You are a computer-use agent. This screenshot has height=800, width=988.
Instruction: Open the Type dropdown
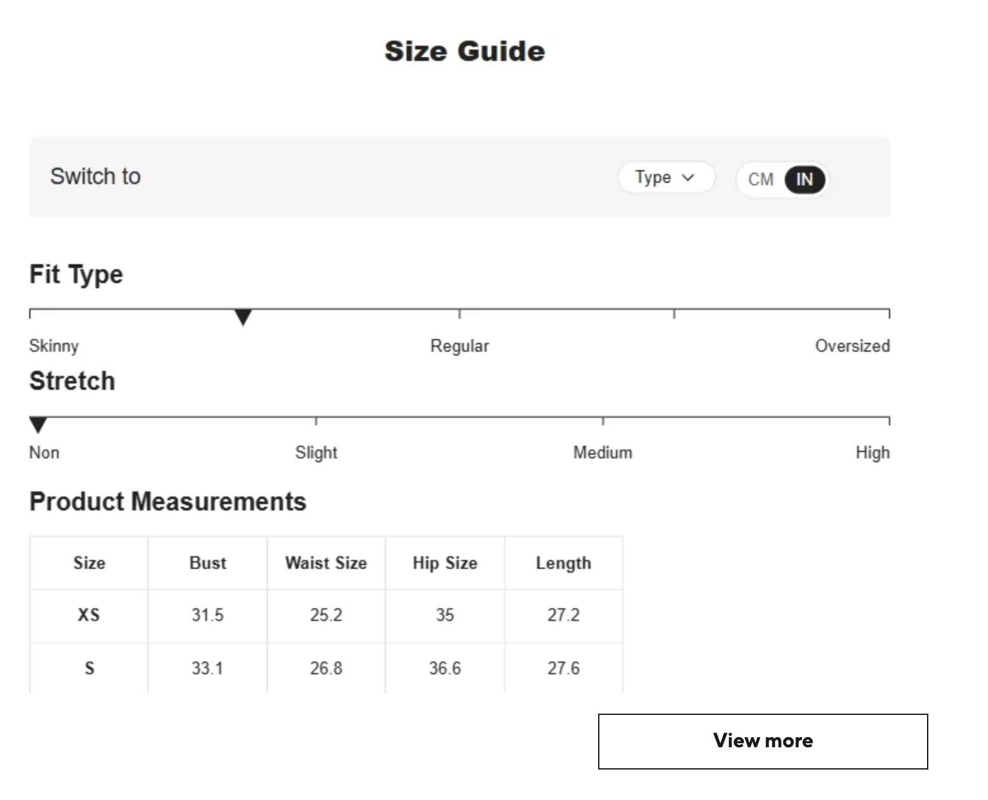click(665, 178)
